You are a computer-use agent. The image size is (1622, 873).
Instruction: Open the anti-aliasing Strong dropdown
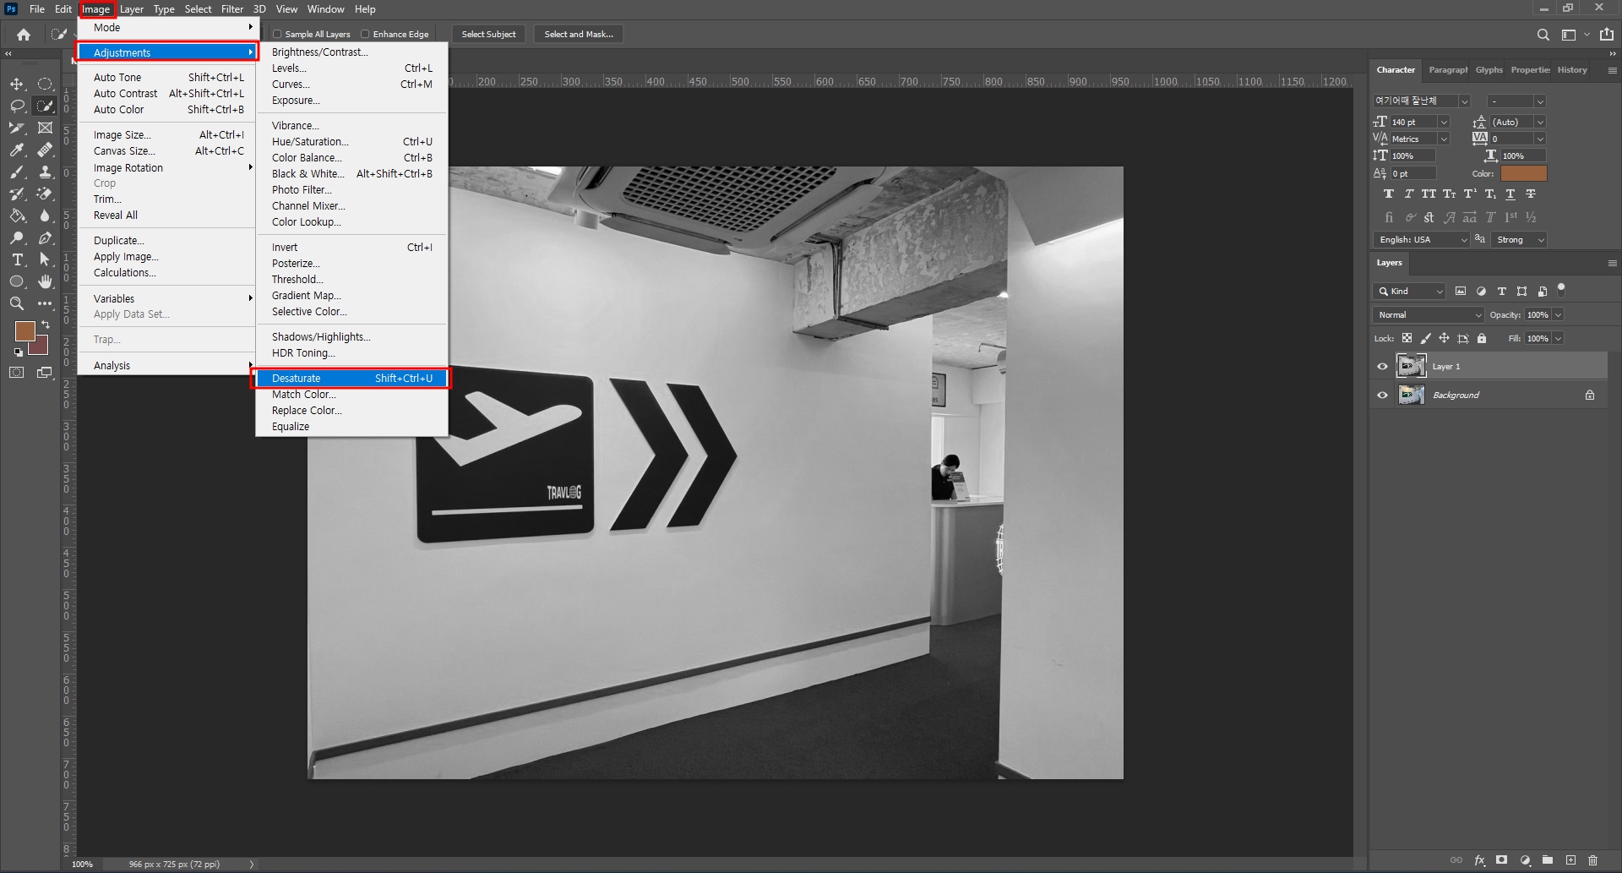(1519, 240)
